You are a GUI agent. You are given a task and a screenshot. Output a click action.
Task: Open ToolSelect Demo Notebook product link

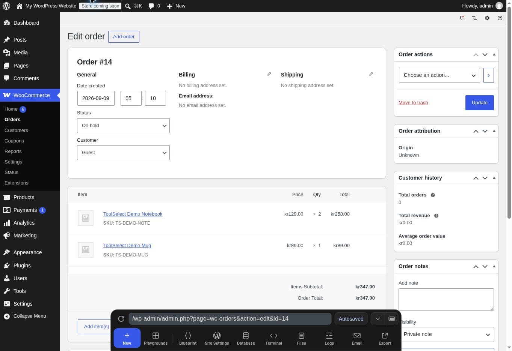point(133,214)
